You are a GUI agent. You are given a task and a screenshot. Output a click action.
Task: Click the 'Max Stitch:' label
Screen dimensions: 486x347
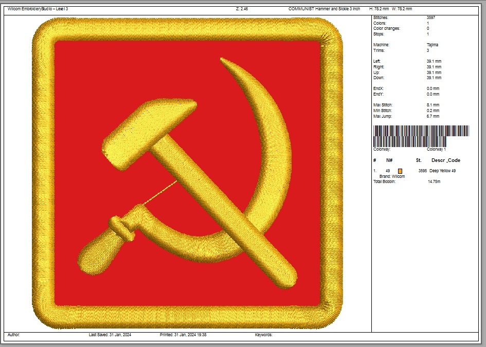click(x=383, y=105)
